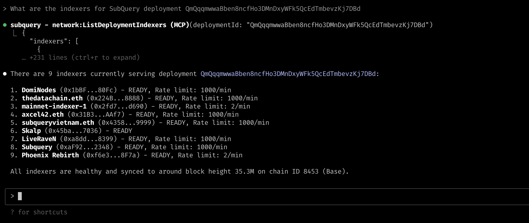Click 'Rate limit: 2/min' on mainnet-indexer-1 row

[218, 106]
